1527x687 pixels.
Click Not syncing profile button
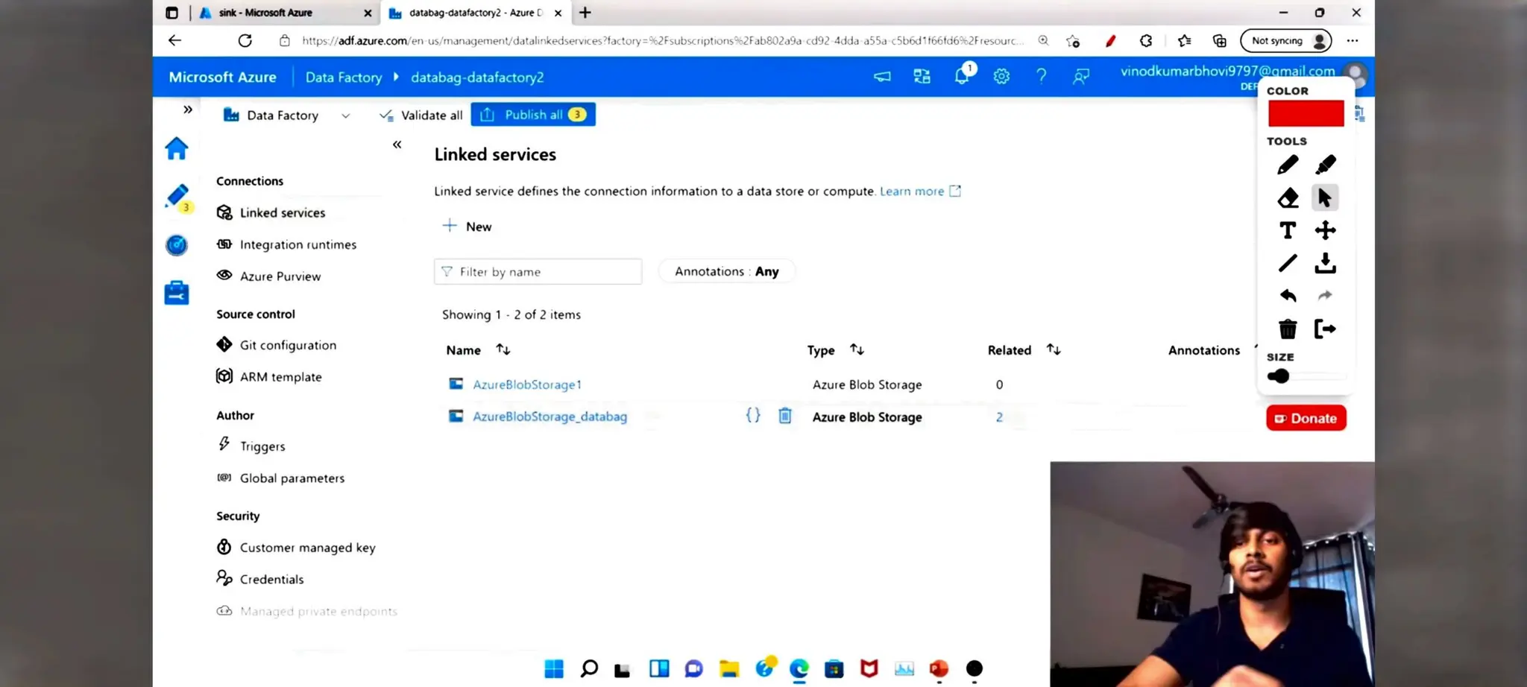[x=1286, y=41]
